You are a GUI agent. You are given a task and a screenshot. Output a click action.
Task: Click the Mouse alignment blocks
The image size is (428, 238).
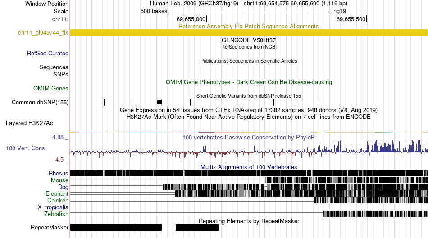coord(346,180)
